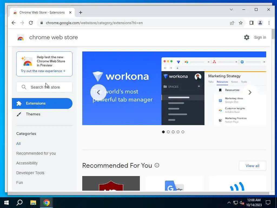This screenshot has height=208, width=277.
Task: Open web store settings gear
Action: (x=247, y=37)
